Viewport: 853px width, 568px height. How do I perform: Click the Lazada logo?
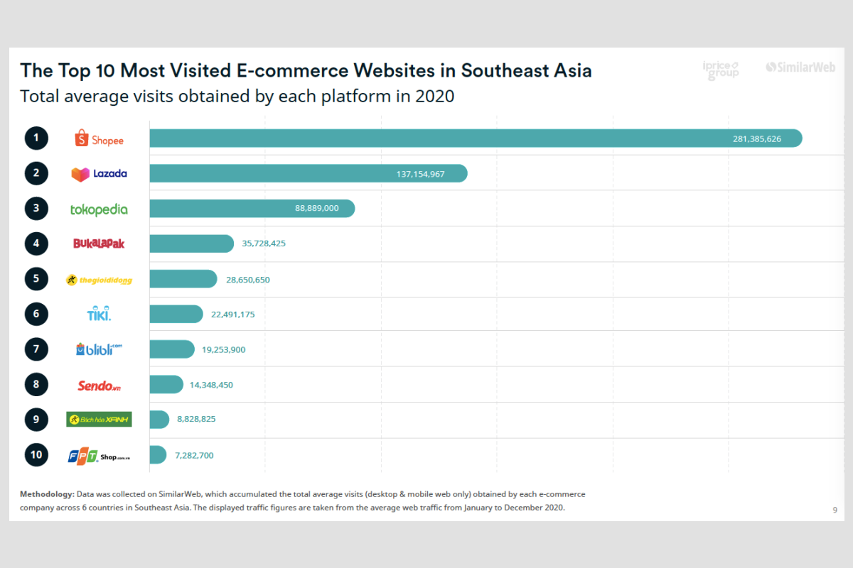coord(99,173)
